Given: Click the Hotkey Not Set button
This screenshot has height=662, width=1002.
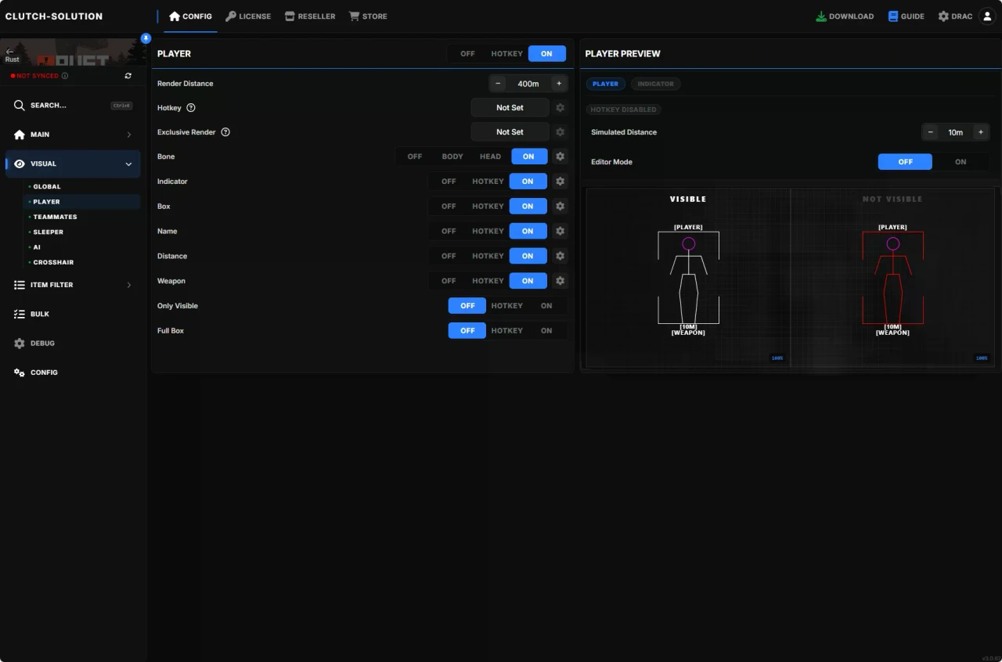Looking at the screenshot, I should coord(510,107).
